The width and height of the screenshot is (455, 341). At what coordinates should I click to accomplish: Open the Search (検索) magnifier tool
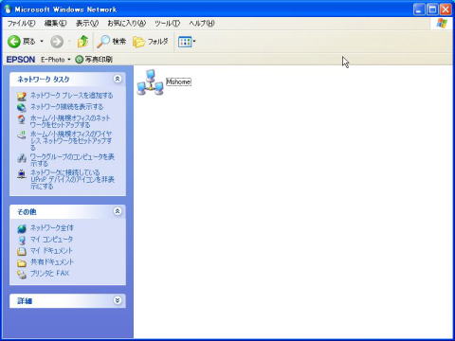tap(111, 42)
